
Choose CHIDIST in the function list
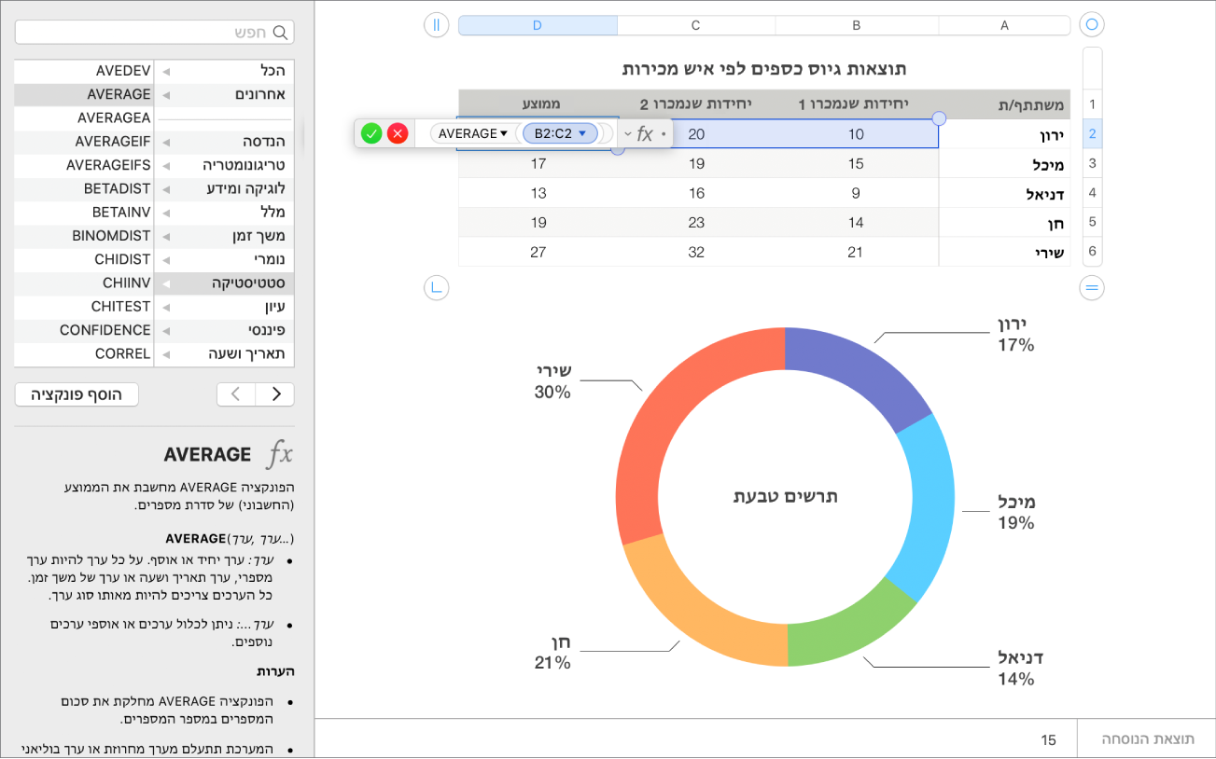[x=84, y=259]
